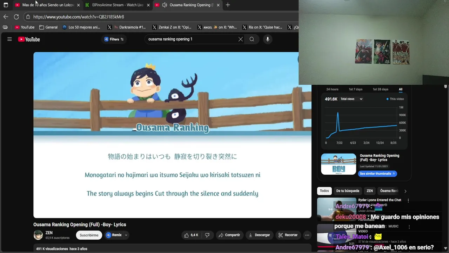The image size is (449, 253).
Task: Open the search Filters button
Action: pos(114,39)
